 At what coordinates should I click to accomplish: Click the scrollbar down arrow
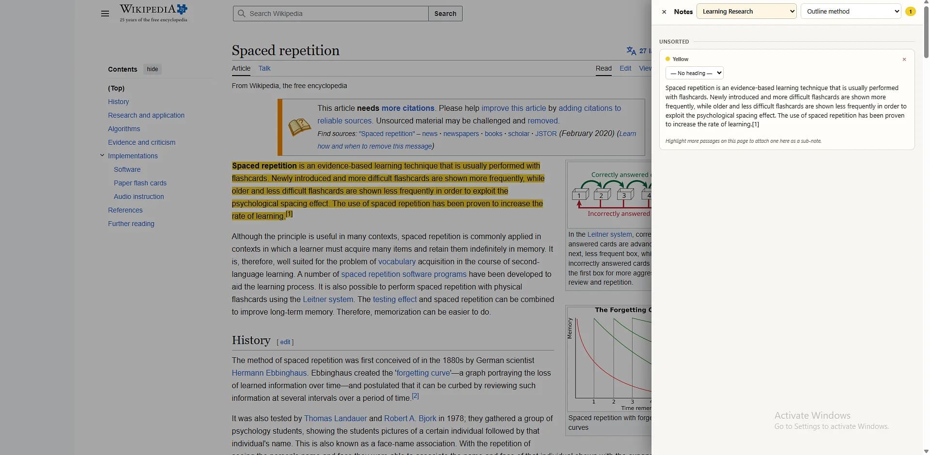(x=926, y=452)
